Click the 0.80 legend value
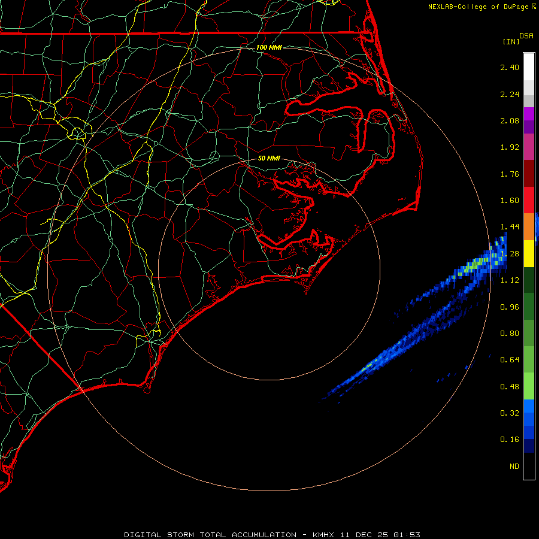The height and width of the screenshot is (539, 539). click(x=510, y=334)
